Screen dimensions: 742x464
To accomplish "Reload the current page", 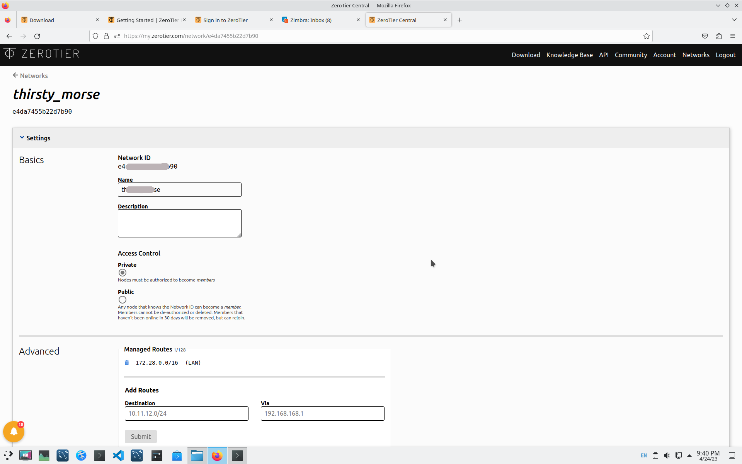I will pos(37,36).
